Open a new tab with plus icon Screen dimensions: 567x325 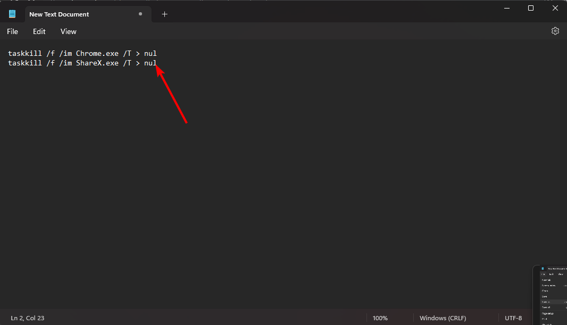(164, 14)
